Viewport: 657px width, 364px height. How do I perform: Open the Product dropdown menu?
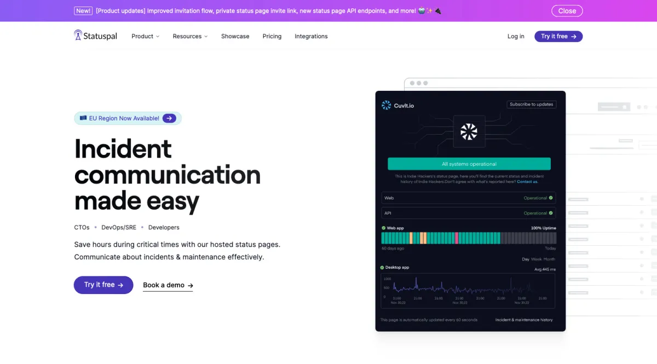[145, 36]
